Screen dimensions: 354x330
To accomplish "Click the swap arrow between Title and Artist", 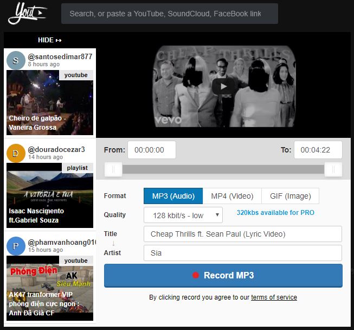I will click(x=113, y=244).
